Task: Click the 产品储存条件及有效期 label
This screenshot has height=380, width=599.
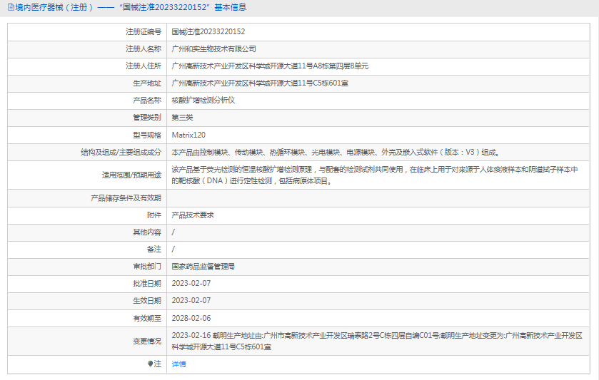Action: pyautogui.click(x=126, y=198)
